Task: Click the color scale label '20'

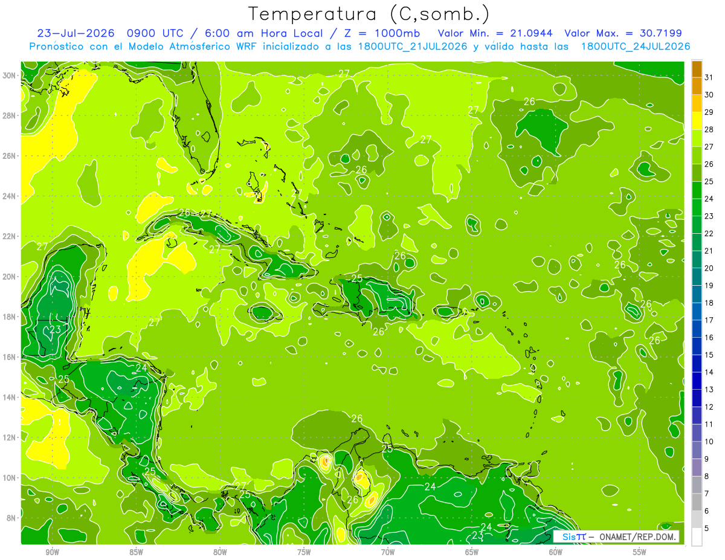Action: click(x=709, y=268)
